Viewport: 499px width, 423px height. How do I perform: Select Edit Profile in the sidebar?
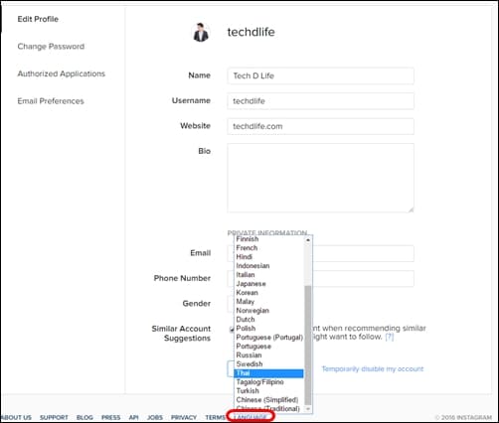pyautogui.click(x=38, y=19)
